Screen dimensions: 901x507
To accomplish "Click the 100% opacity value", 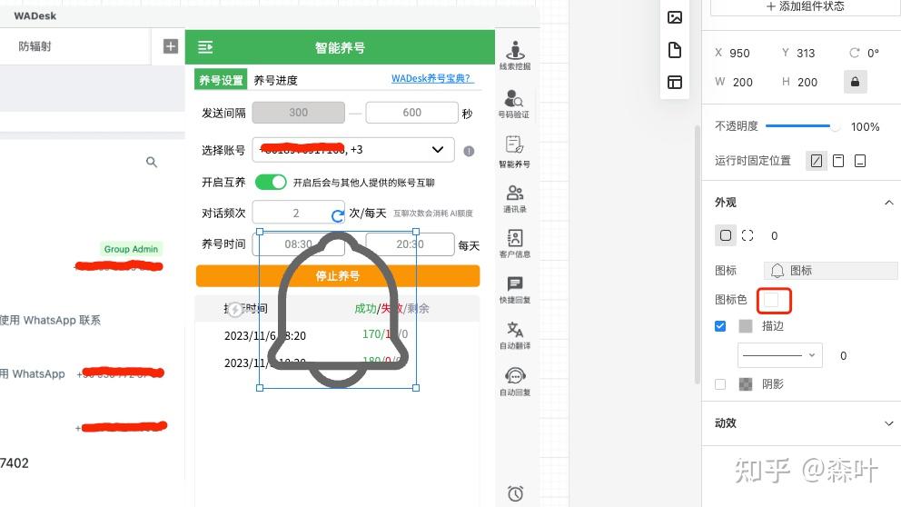I will click(x=865, y=127).
